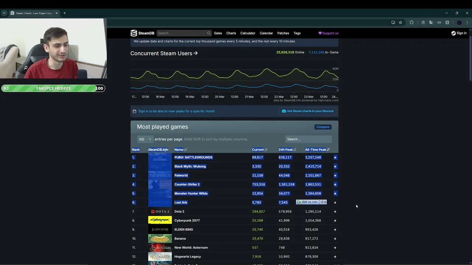Click the install app icon in address bar
Viewport: 472px width, 265px height.
(x=393, y=22)
